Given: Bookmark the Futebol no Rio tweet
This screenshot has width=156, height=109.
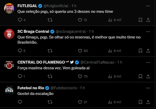Looking at the screenshot, I should tap(140, 102).
